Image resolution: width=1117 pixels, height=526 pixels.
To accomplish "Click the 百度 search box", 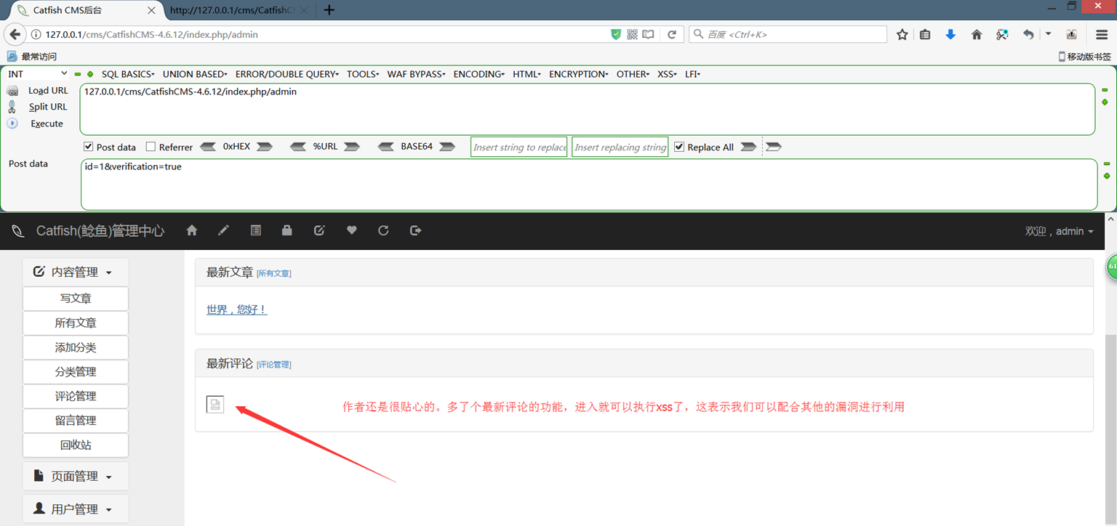I will [788, 34].
